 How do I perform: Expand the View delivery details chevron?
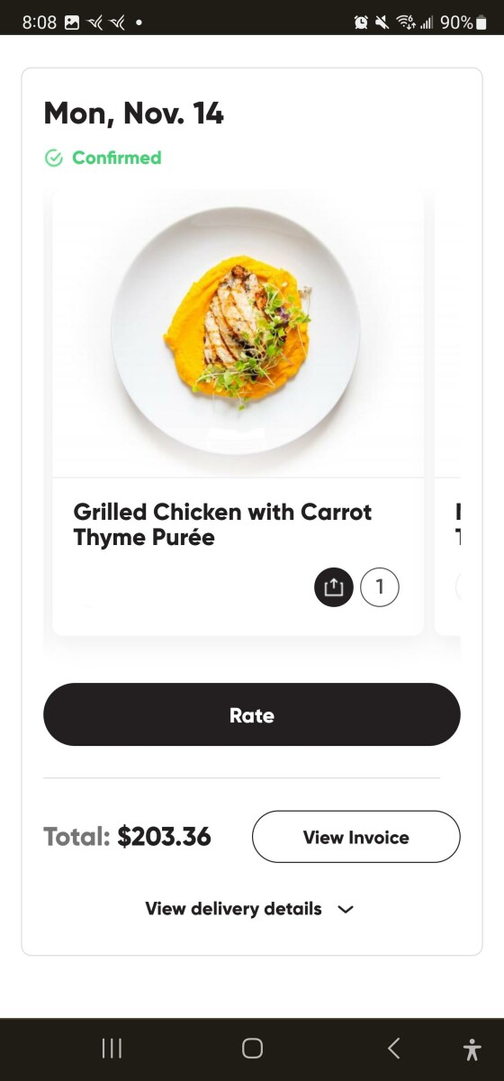pos(346,910)
